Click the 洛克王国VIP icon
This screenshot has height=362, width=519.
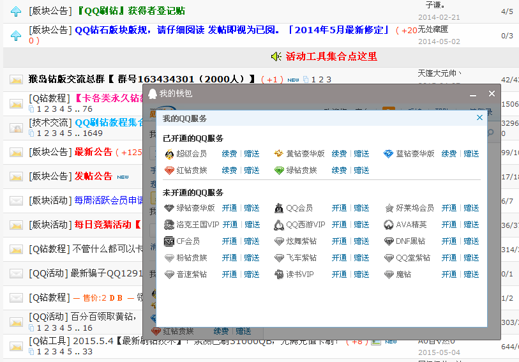coord(169,225)
